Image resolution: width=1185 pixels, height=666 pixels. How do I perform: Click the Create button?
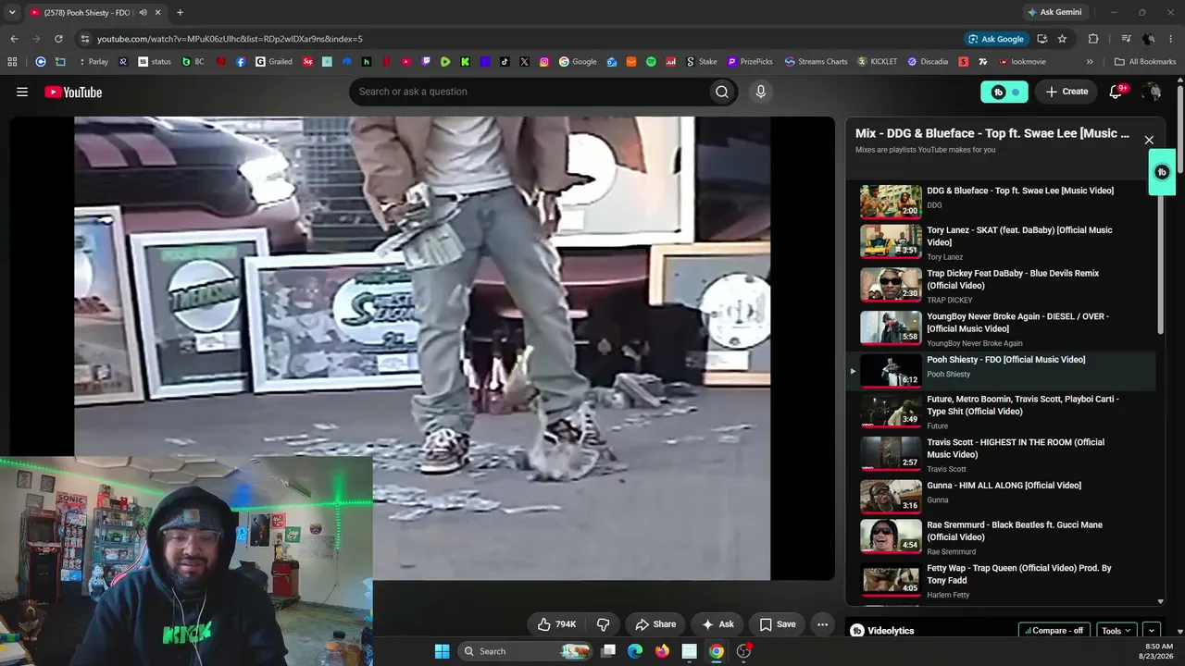coord(1066,92)
